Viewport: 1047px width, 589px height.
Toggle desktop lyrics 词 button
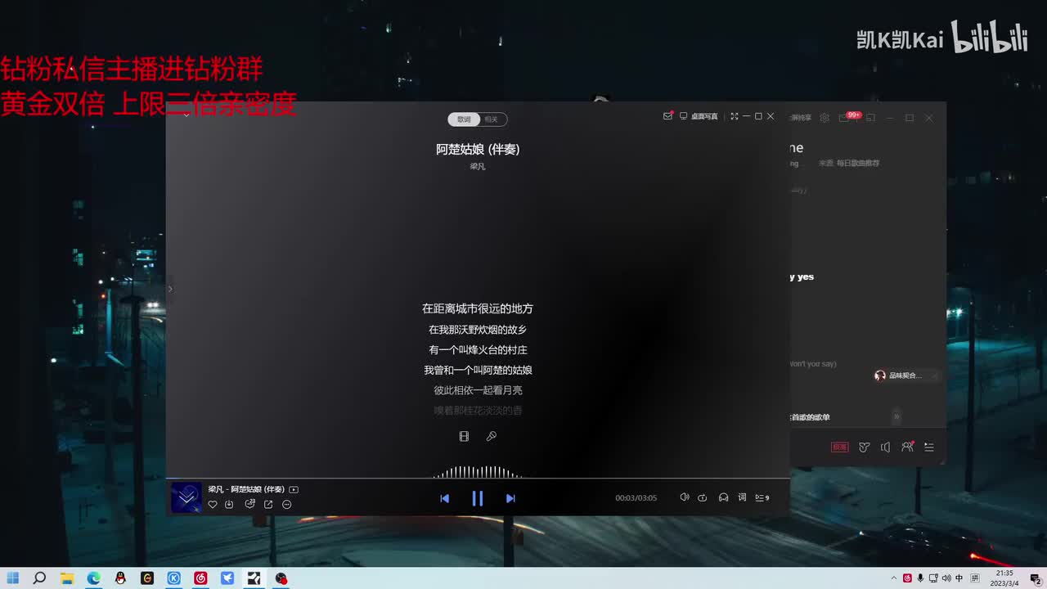(x=742, y=497)
